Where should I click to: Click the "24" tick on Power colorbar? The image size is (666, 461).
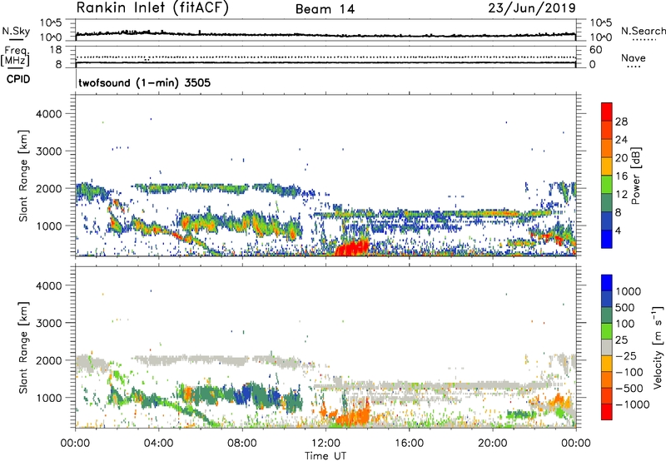pos(621,140)
